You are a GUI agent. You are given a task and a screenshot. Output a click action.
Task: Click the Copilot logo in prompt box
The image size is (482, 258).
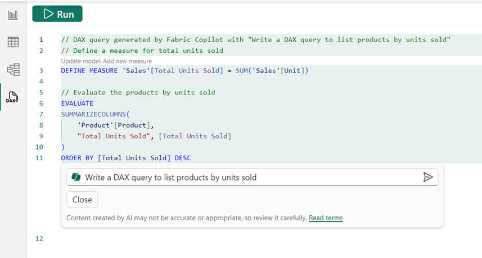[76, 177]
